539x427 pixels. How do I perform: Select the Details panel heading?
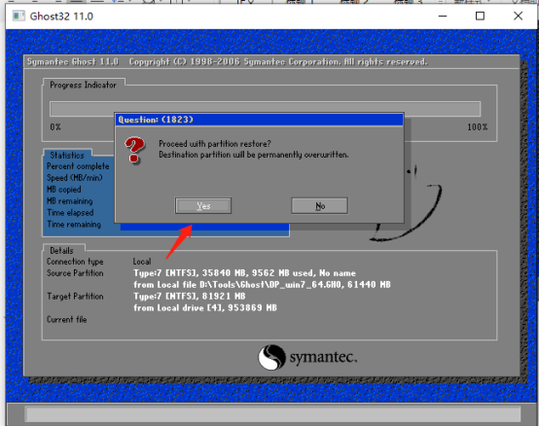point(61,250)
